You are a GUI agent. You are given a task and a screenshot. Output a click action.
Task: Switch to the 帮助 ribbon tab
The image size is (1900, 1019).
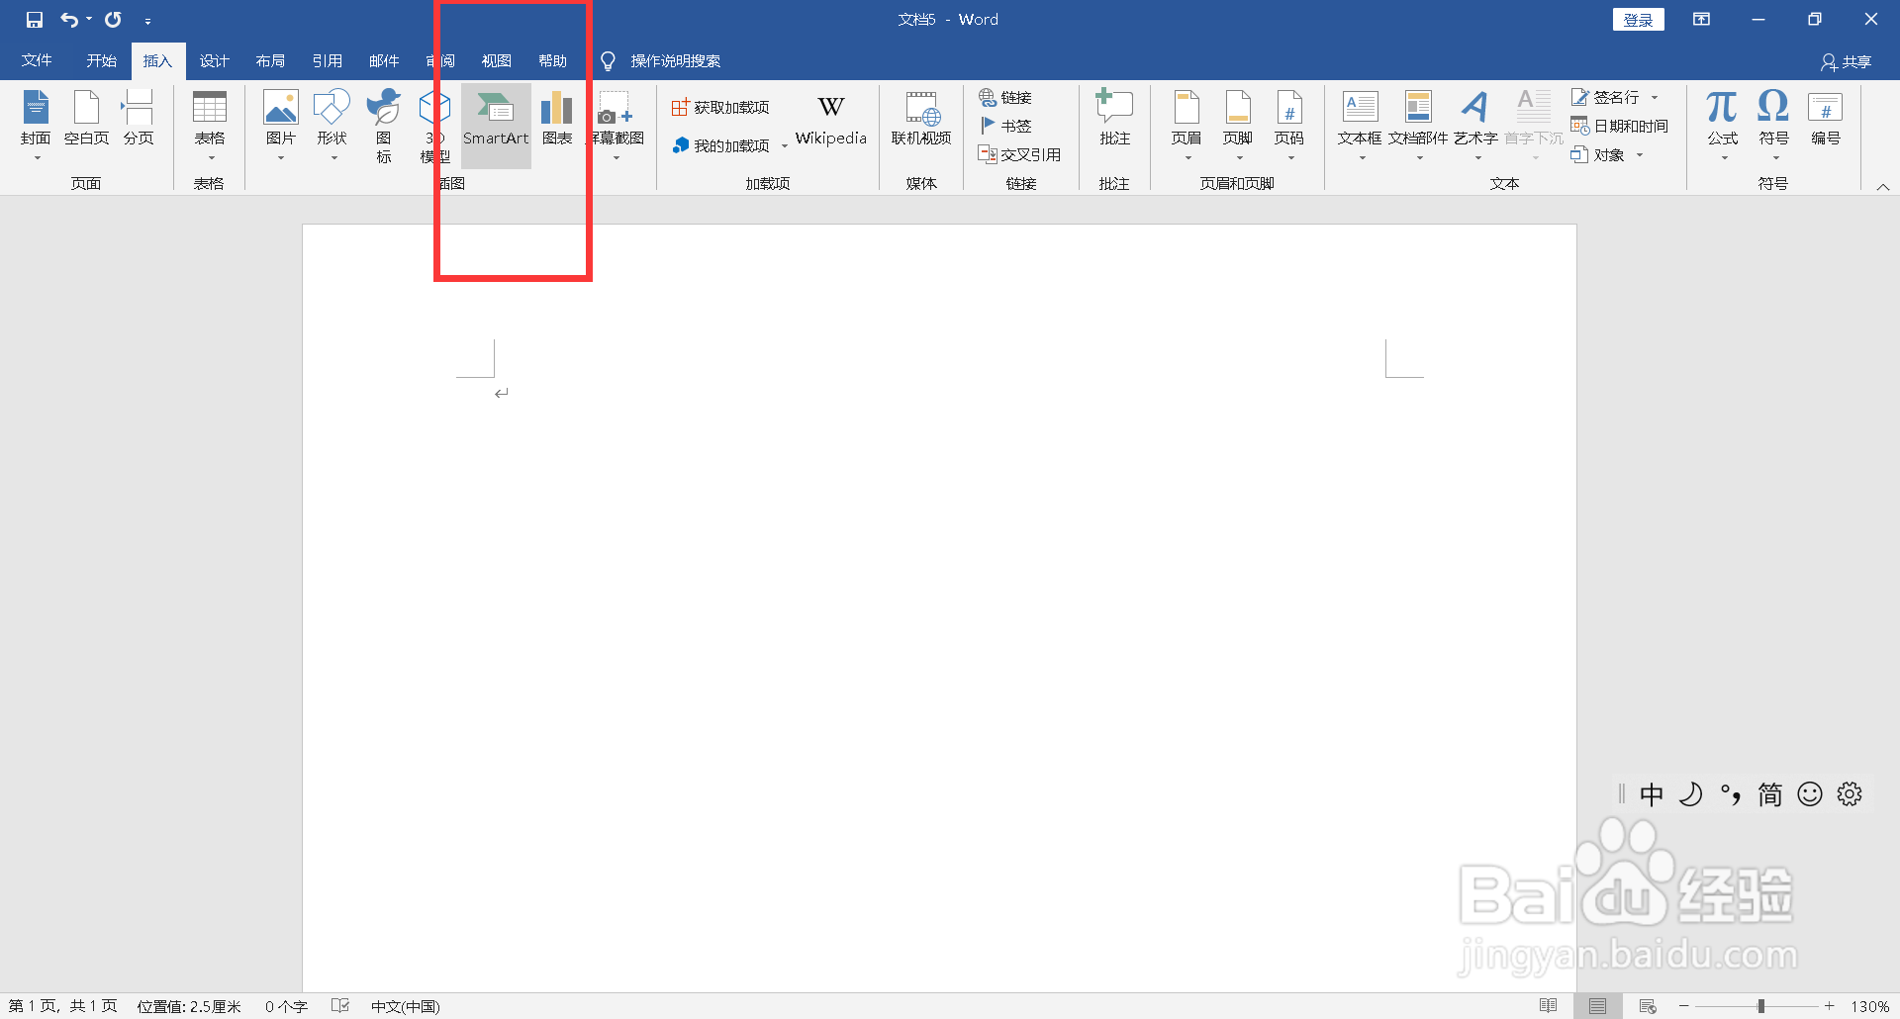click(x=552, y=61)
